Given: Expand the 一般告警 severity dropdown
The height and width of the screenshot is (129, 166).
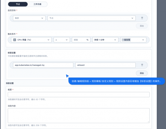Looking at the screenshot, I should 133,40.
